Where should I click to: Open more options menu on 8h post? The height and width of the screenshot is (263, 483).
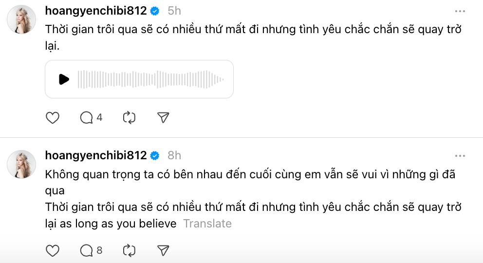[x=460, y=155]
